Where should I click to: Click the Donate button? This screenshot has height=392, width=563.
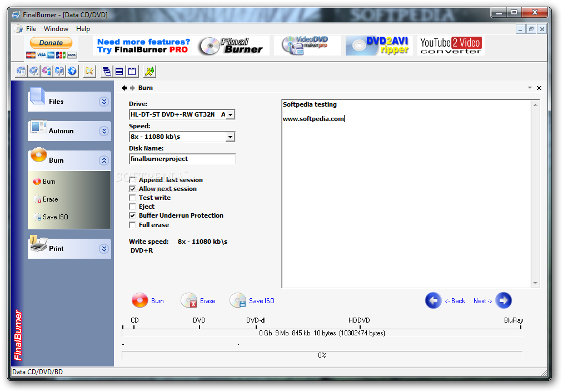click(51, 43)
